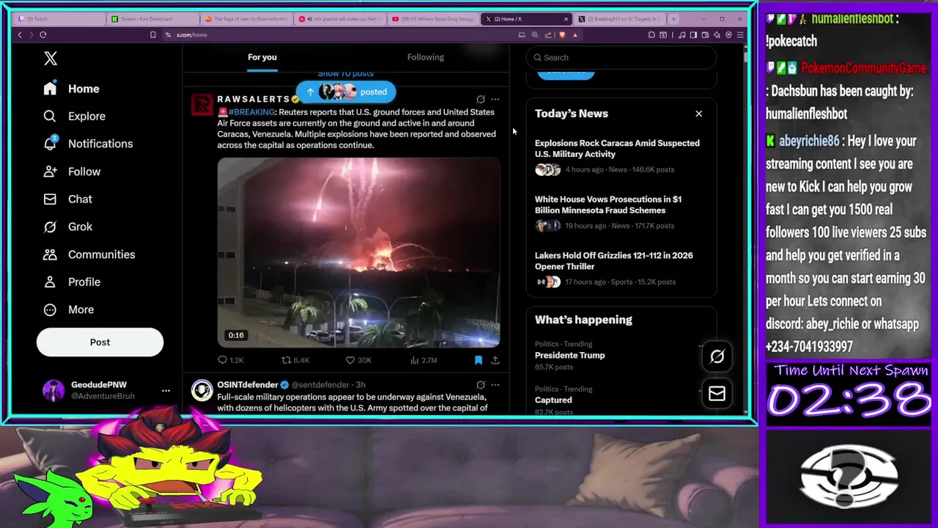This screenshot has width=938, height=528.
Task: Open the Follow sidebar item
Action: (x=72, y=172)
